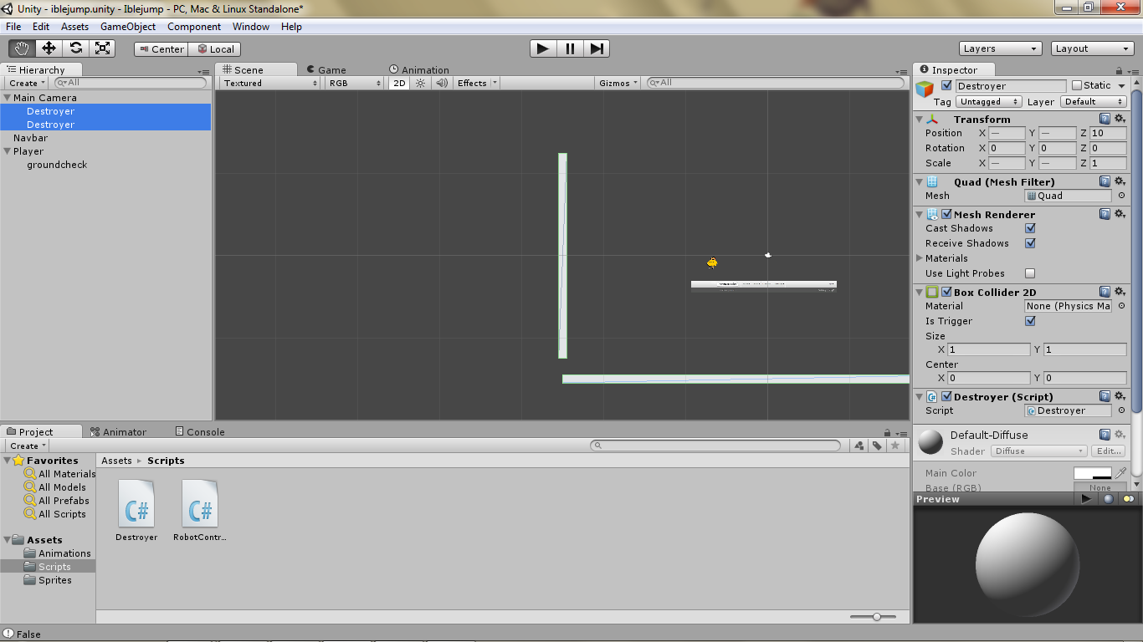The width and height of the screenshot is (1143, 642).
Task: Uncheck Cast Shadows
Action: coord(1030,228)
